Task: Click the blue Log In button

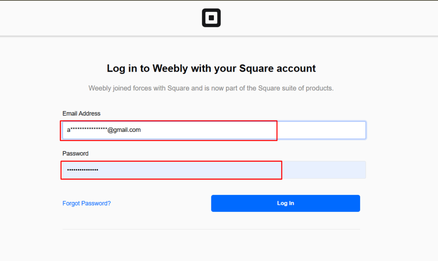Action: click(285, 203)
